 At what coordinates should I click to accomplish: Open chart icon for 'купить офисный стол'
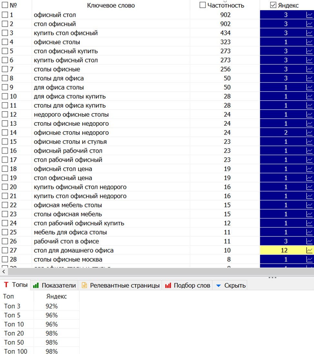pos(309,60)
